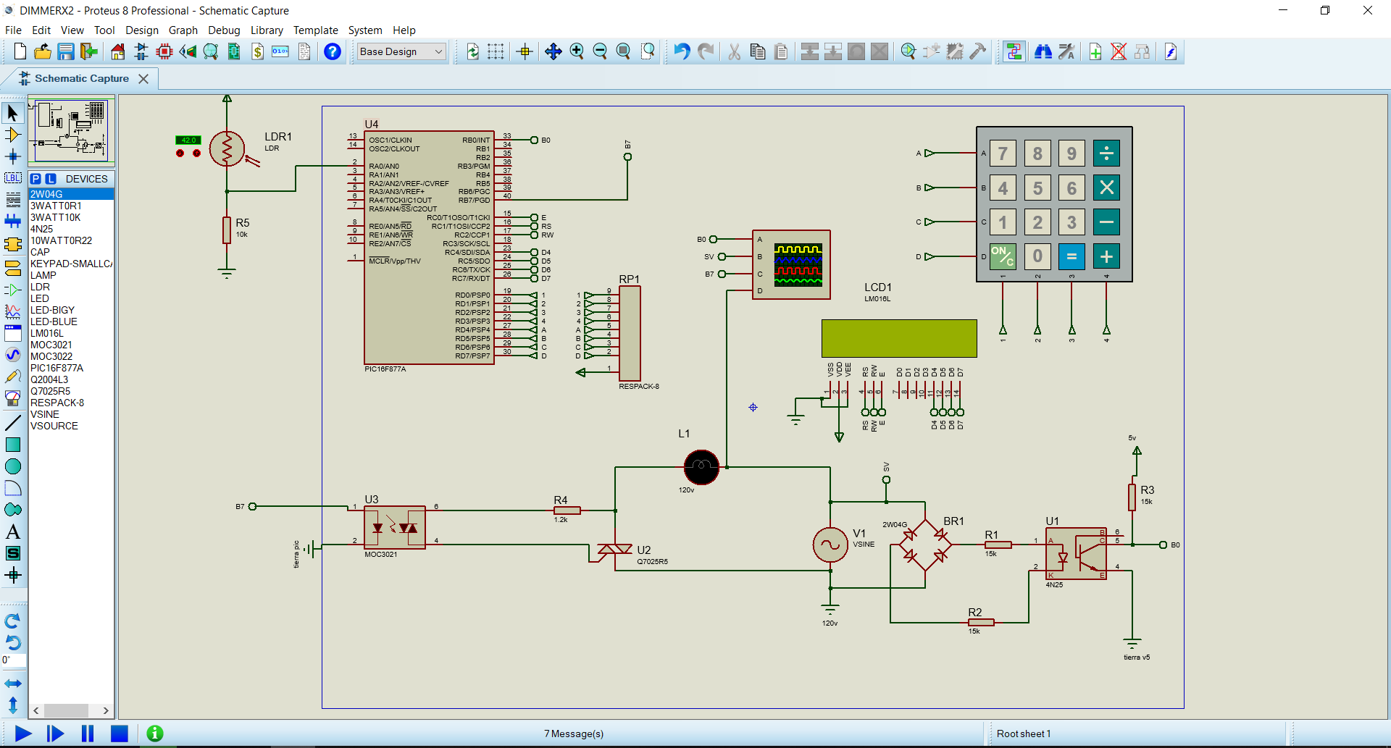The image size is (1391, 748).
Task: Open the Library menu
Action: [x=267, y=30]
